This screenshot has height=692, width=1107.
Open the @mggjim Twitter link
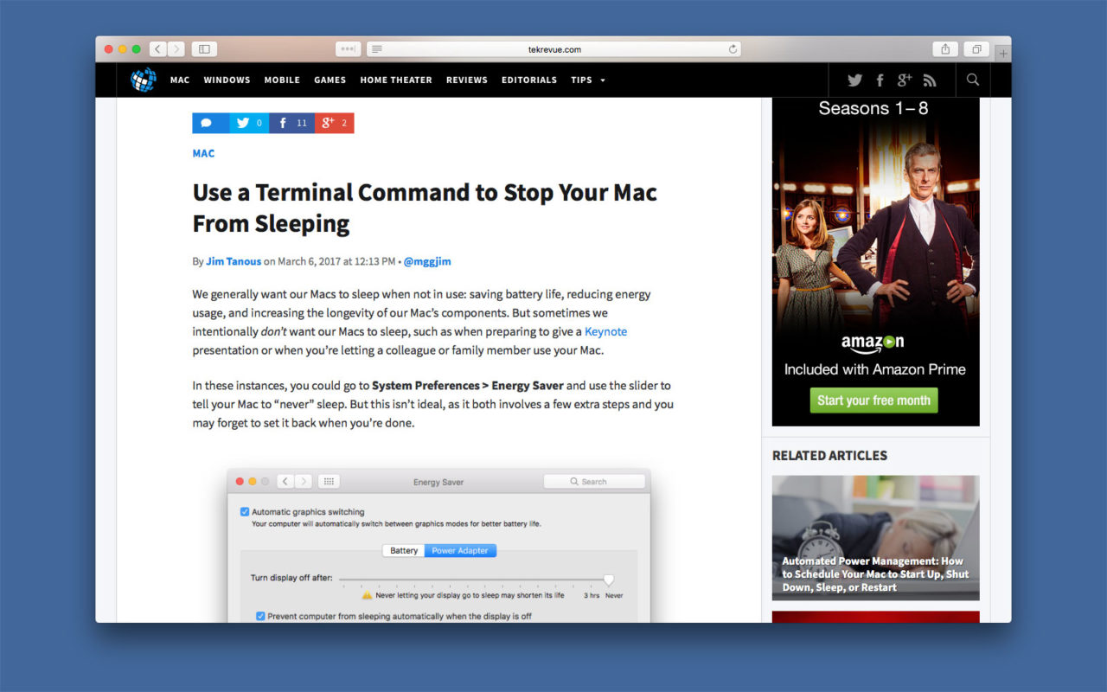pos(427,261)
